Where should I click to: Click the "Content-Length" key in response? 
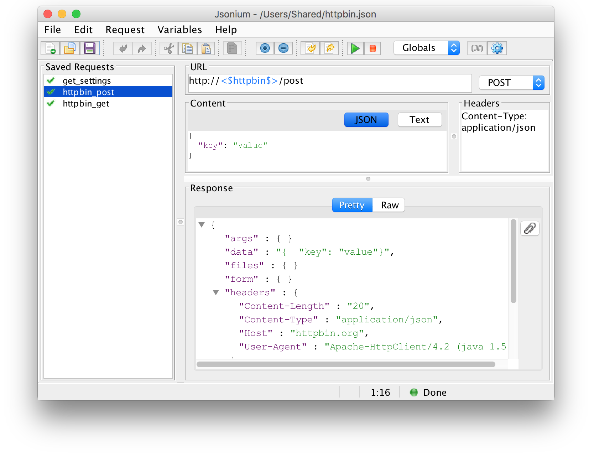tap(284, 306)
